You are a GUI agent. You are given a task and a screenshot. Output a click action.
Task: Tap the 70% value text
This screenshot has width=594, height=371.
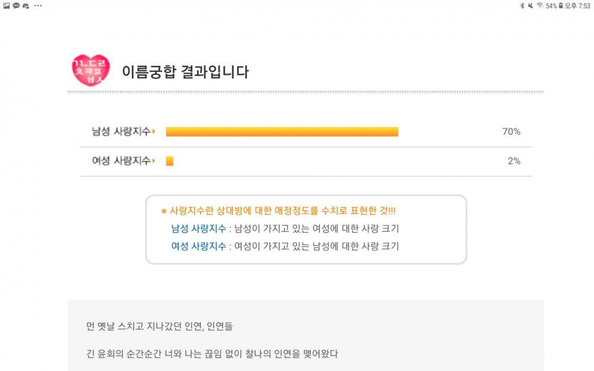[511, 131]
